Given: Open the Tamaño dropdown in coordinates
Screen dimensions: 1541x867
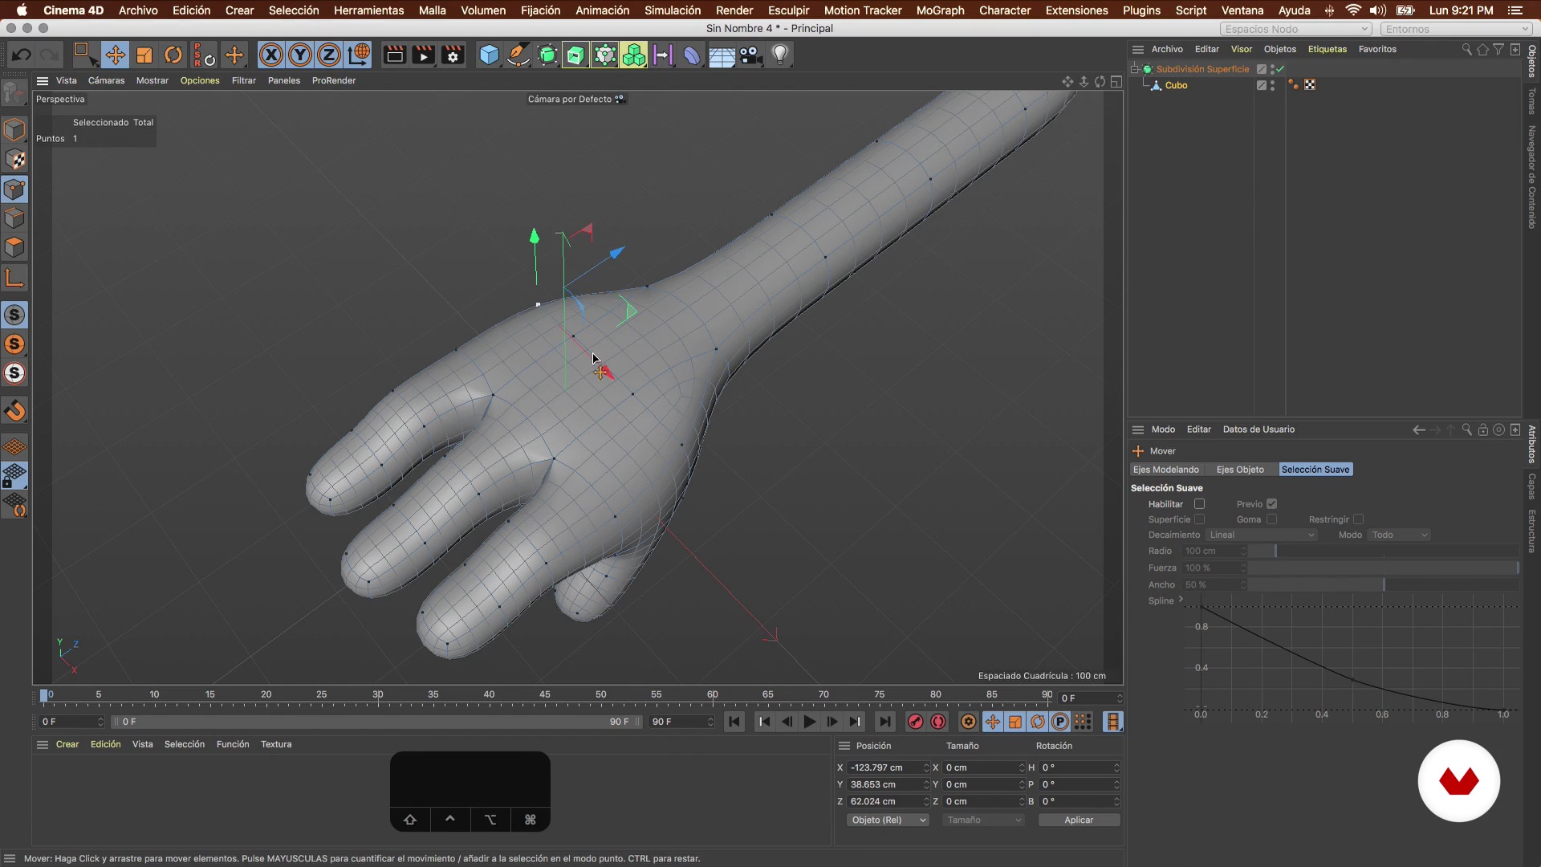Looking at the screenshot, I should point(984,820).
